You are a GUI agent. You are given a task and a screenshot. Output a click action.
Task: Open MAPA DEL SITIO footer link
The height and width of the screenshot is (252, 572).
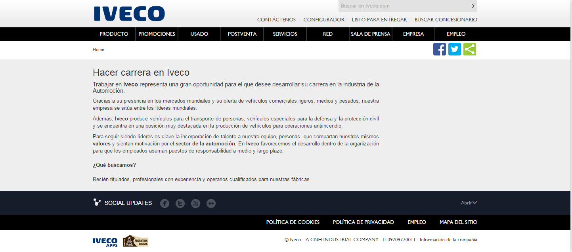click(x=458, y=222)
